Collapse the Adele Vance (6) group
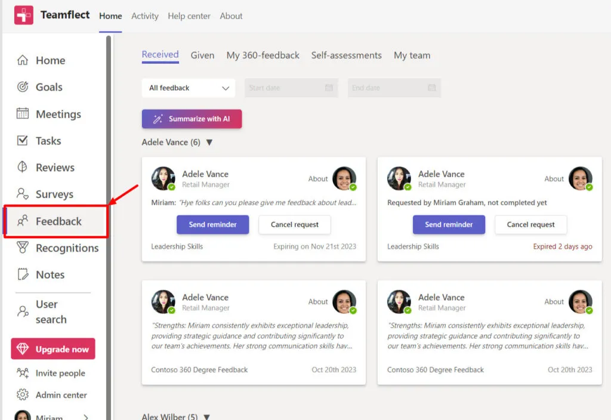Screen dimensions: 611x420 click(209, 142)
